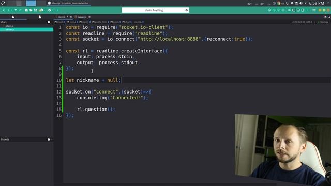Toggle the right pane visibility button
This screenshot has width=331, height=186.
[303, 10]
